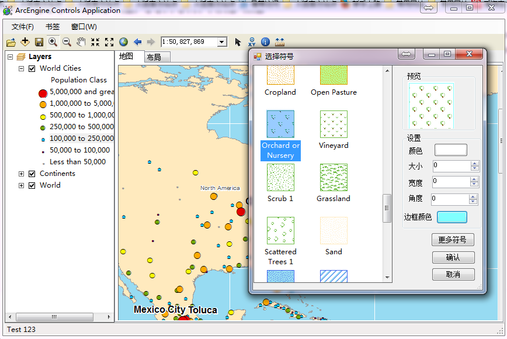
Task: Click the symbol list scroll down arrow
Action: pyautogui.click(x=387, y=278)
